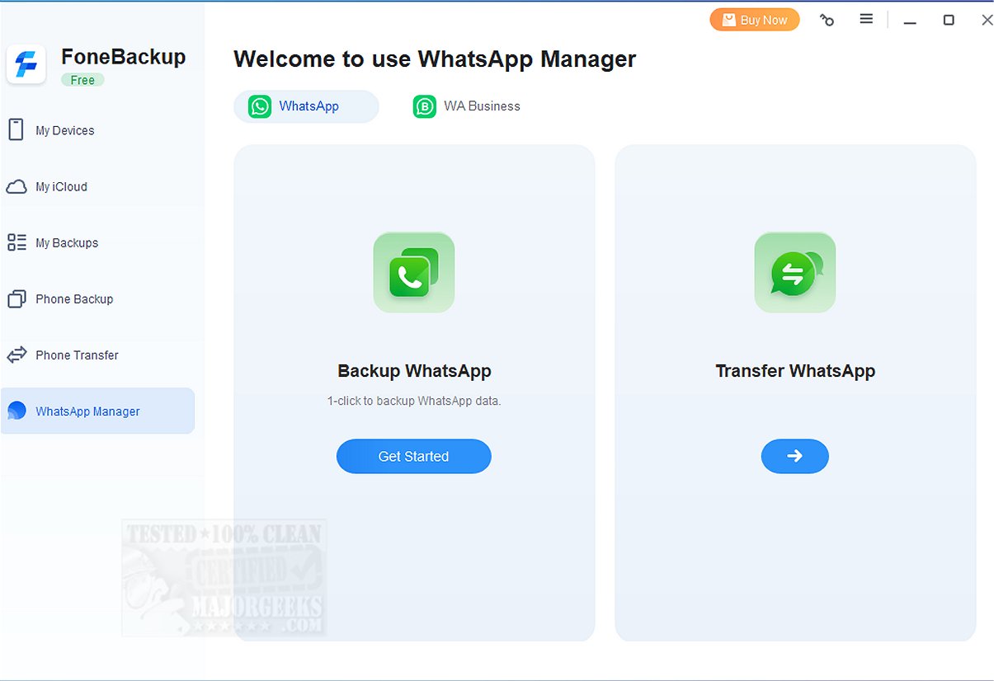This screenshot has width=994, height=681.
Task: Switch to the WhatsApp tab
Action: point(306,106)
